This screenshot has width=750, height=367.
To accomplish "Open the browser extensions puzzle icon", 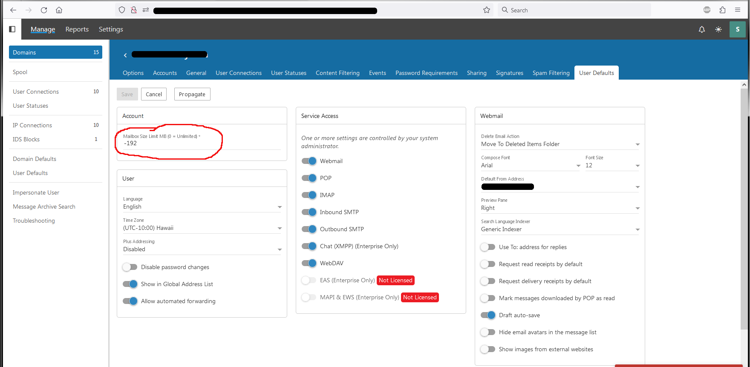I will point(722,10).
